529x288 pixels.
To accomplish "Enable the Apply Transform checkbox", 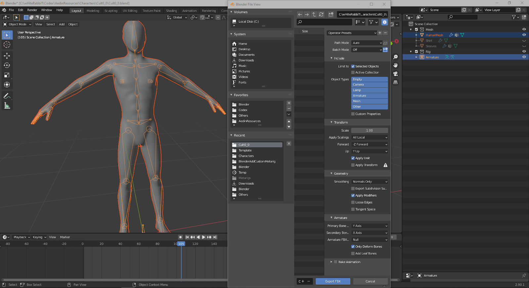I will (x=353, y=165).
